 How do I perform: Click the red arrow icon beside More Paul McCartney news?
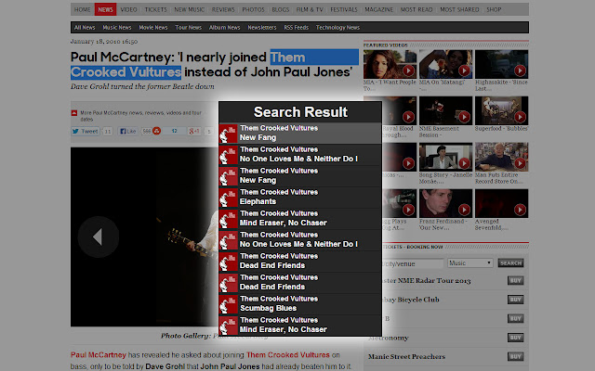point(74,113)
